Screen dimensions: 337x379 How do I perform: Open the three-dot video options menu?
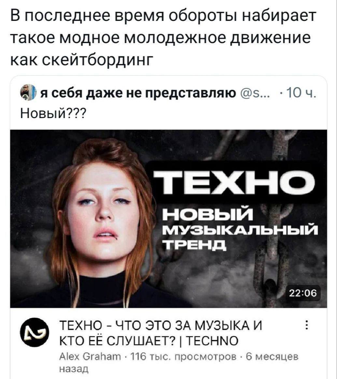tap(307, 325)
